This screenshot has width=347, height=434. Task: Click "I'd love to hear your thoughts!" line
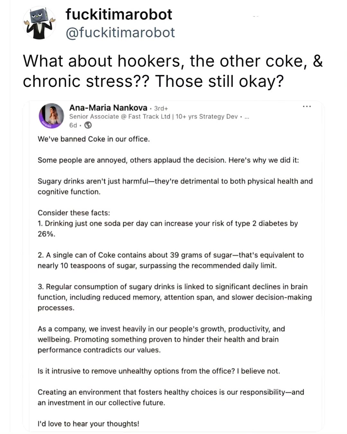click(88, 424)
